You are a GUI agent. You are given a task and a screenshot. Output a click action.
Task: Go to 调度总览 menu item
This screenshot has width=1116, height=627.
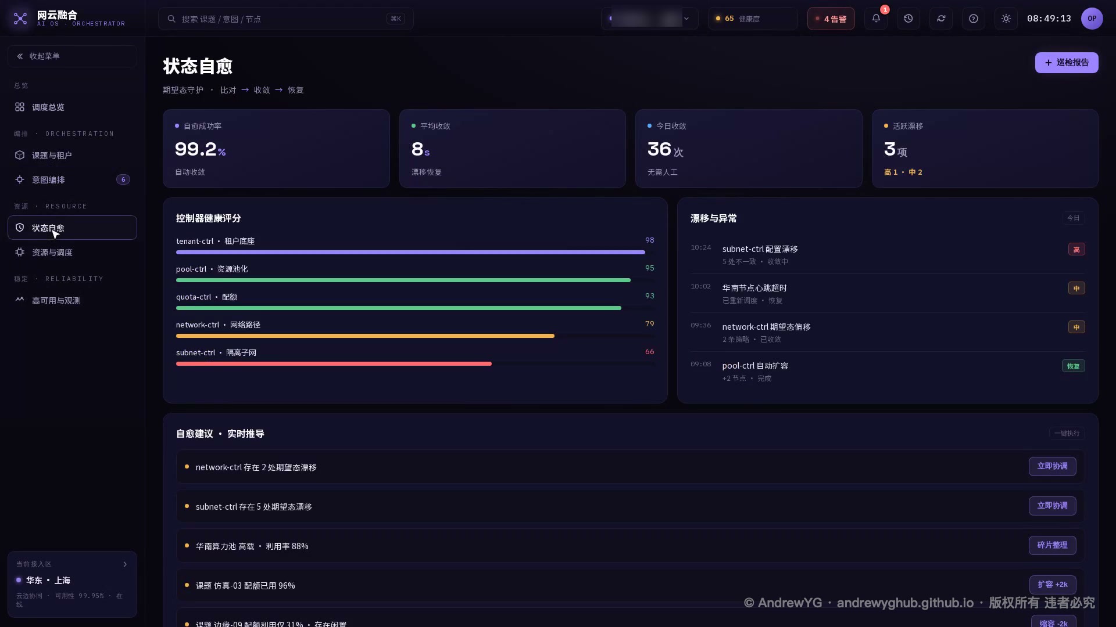pos(72,107)
